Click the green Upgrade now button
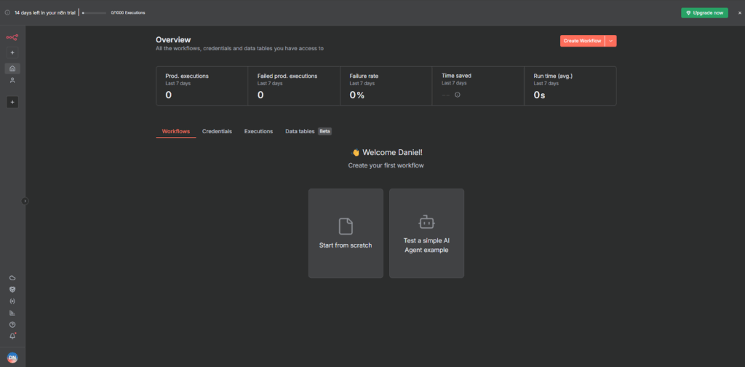This screenshot has width=745, height=367. (704, 13)
